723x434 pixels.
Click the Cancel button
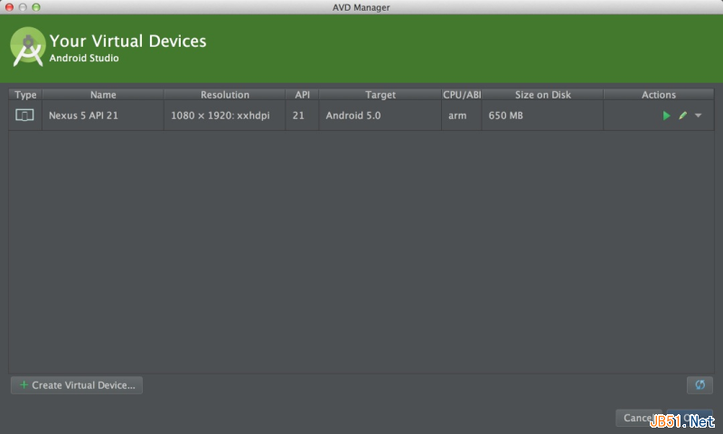[639, 418]
